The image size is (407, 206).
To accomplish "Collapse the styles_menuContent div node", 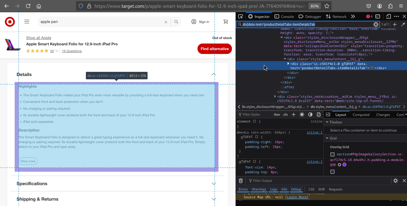I will tap(285, 59).
